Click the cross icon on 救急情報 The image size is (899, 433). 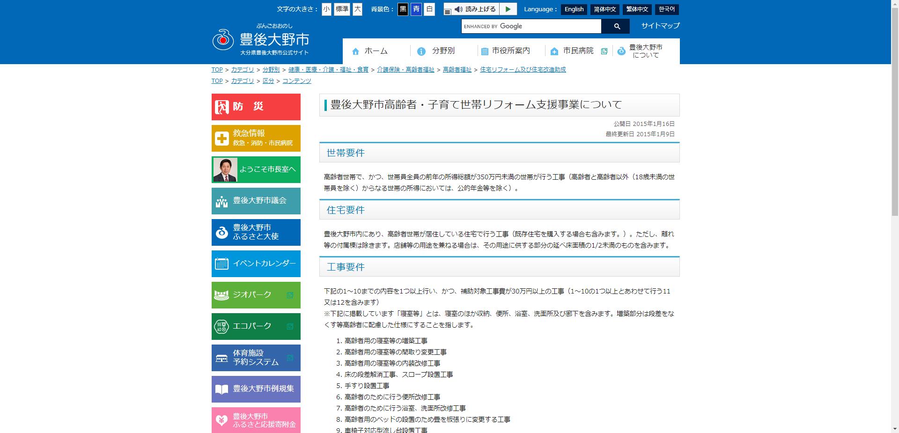(x=221, y=138)
